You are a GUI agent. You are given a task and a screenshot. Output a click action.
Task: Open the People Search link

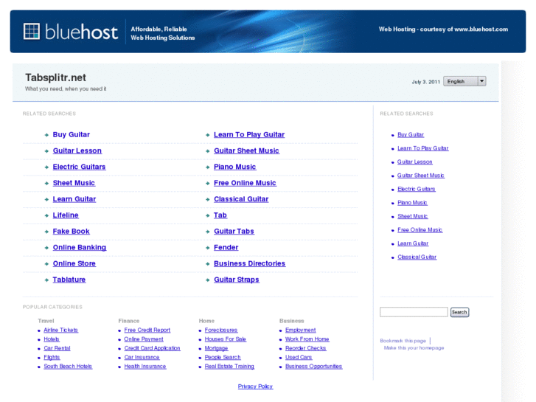223,357
